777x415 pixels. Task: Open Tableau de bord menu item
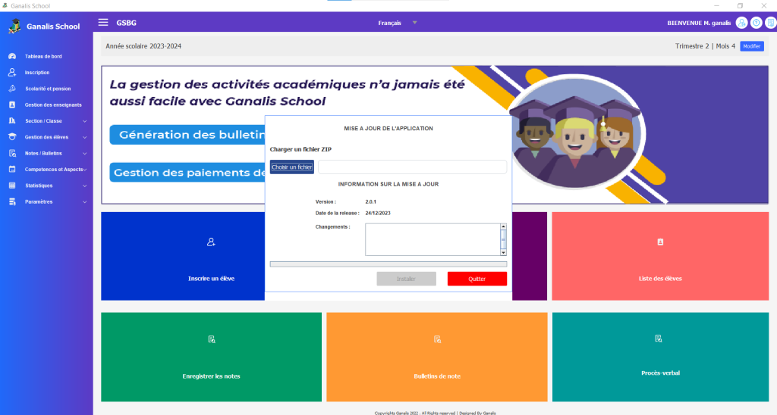[x=43, y=56]
